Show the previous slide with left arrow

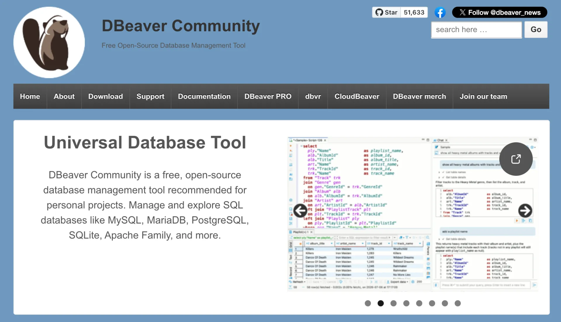300,211
